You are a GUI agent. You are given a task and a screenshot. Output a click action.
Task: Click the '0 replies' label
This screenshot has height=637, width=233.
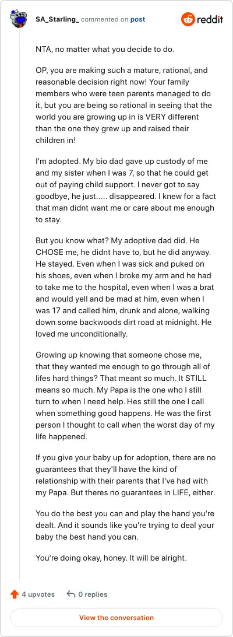tap(93, 594)
